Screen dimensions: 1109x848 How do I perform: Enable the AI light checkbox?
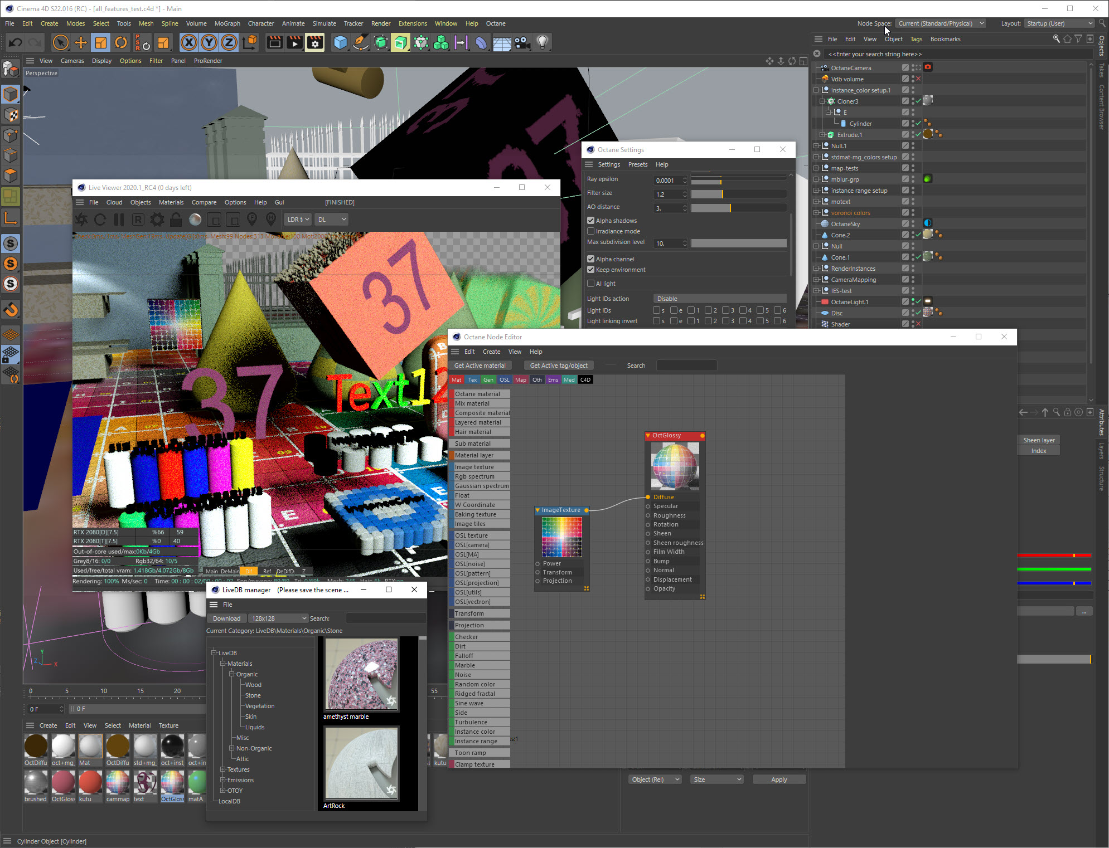590,284
